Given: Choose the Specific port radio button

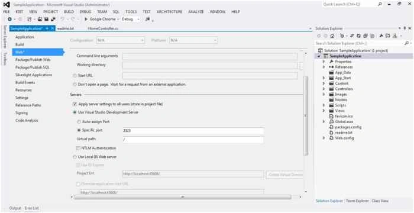Looking at the screenshot, I should tap(79, 130).
